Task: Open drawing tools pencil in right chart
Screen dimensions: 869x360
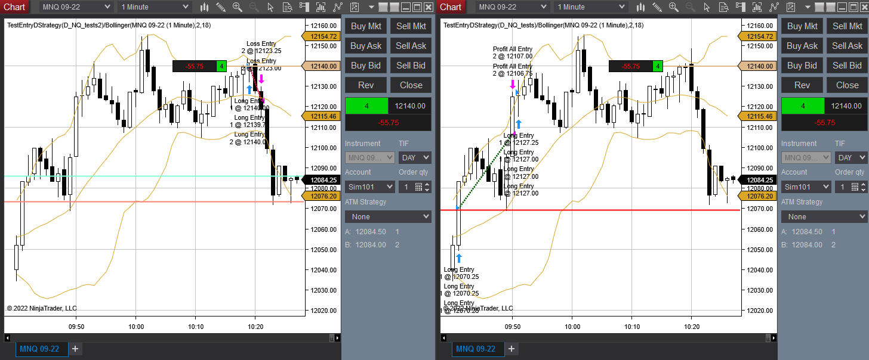Action: coord(657,7)
